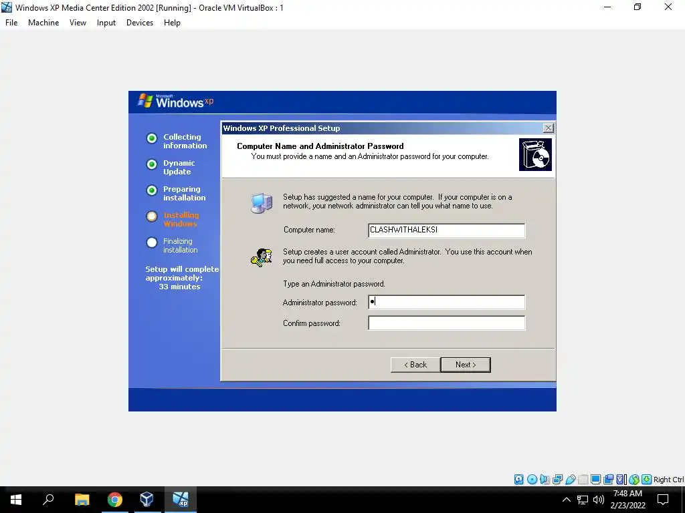Image resolution: width=685 pixels, height=513 pixels.
Task: Click the 'Computer Name and Administrator Password' heading
Action: click(320, 146)
